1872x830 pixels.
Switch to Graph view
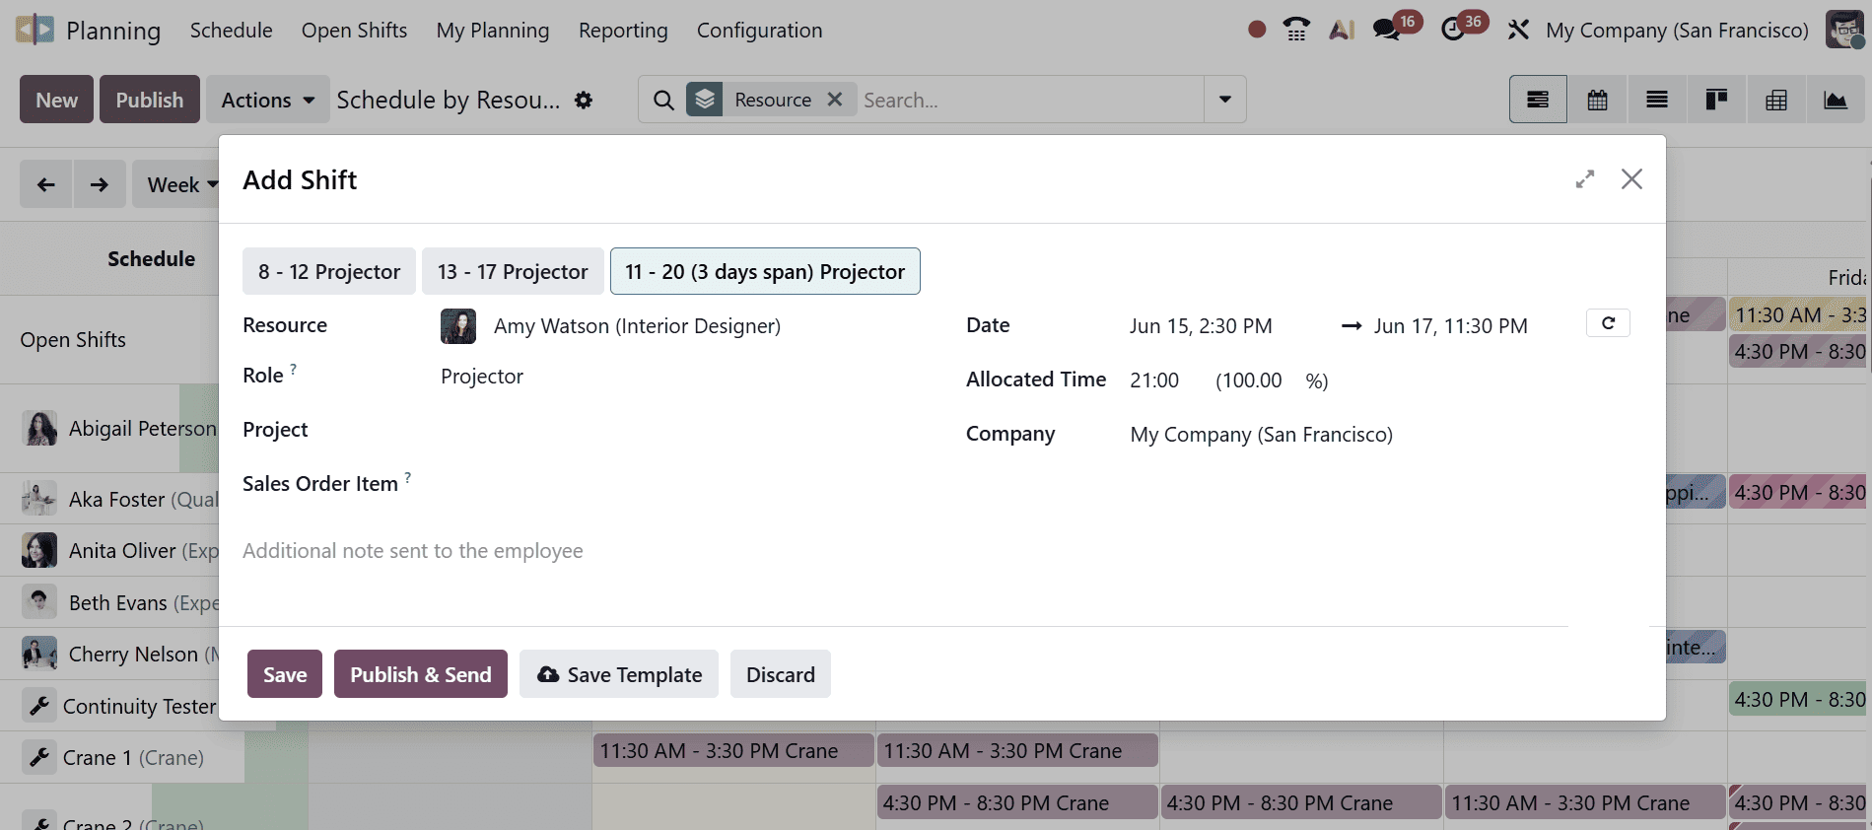[x=1836, y=100]
